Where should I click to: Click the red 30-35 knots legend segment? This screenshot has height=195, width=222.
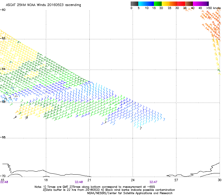tap(181, 4)
